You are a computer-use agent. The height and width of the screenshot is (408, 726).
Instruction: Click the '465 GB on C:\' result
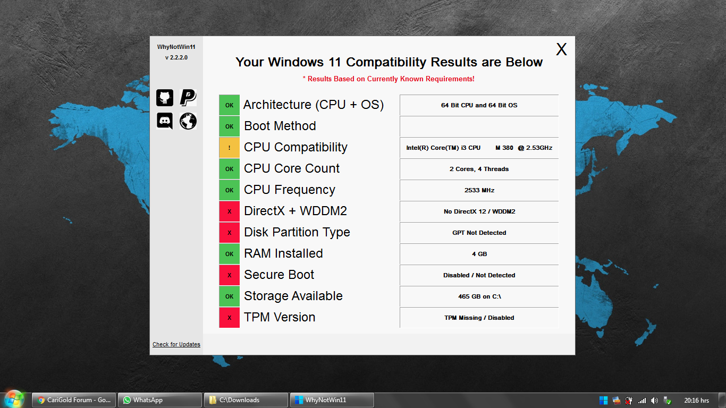479,296
